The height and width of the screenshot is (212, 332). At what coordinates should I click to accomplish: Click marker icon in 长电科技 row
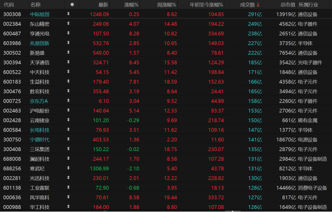point(68,129)
